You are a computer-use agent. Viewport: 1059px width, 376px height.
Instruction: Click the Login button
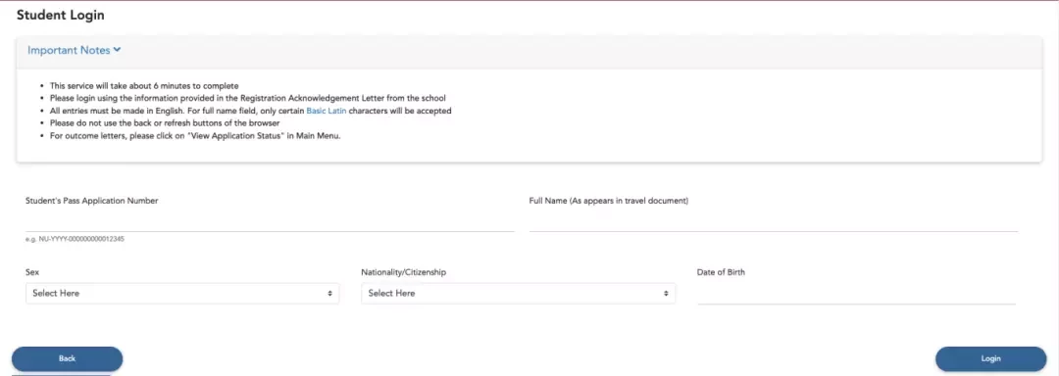coord(990,359)
